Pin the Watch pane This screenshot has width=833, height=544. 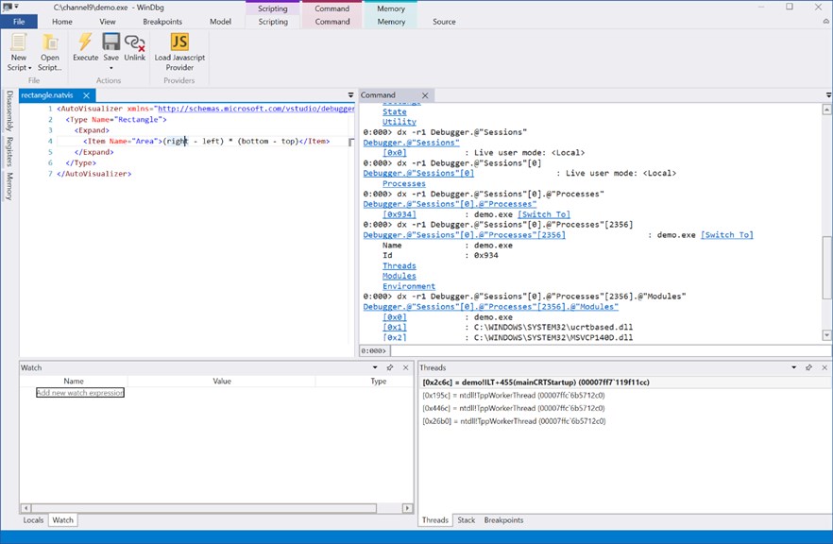(x=390, y=367)
